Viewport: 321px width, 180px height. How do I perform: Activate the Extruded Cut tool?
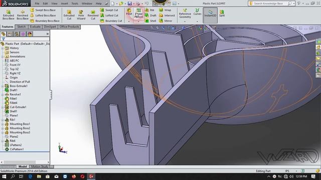tap(69, 15)
